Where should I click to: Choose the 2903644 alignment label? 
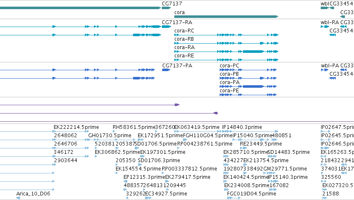tap(65, 161)
